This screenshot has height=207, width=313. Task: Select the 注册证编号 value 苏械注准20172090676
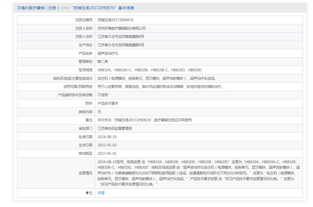115,20
